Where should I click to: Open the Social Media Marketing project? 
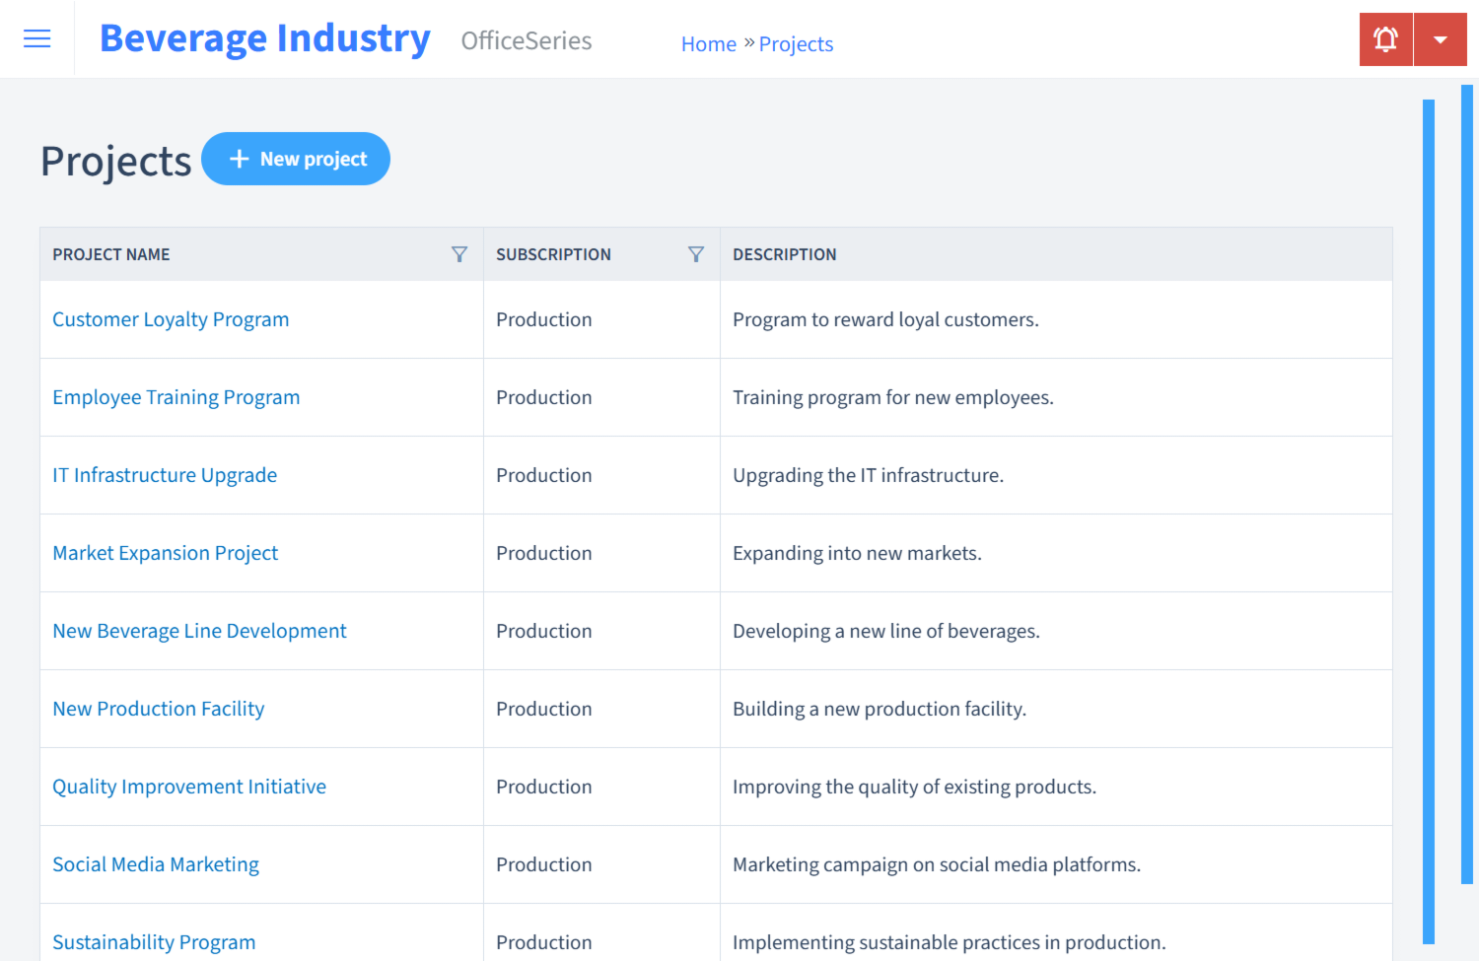(x=155, y=864)
